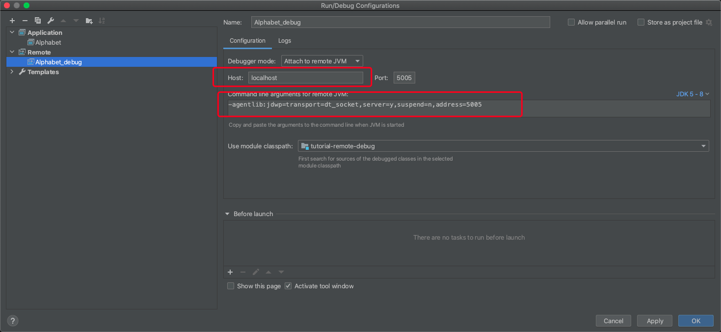This screenshot has width=721, height=332.
Task: Add a before launch task
Action: 230,272
